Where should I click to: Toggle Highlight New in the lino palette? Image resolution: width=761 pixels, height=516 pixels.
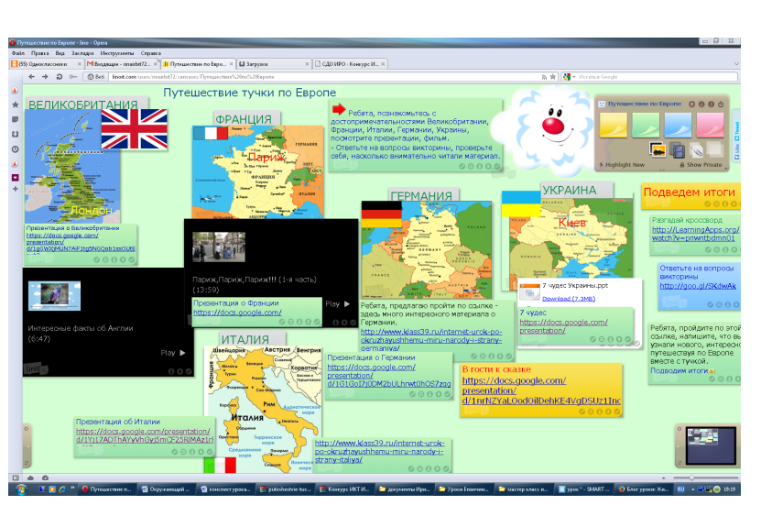tap(622, 165)
